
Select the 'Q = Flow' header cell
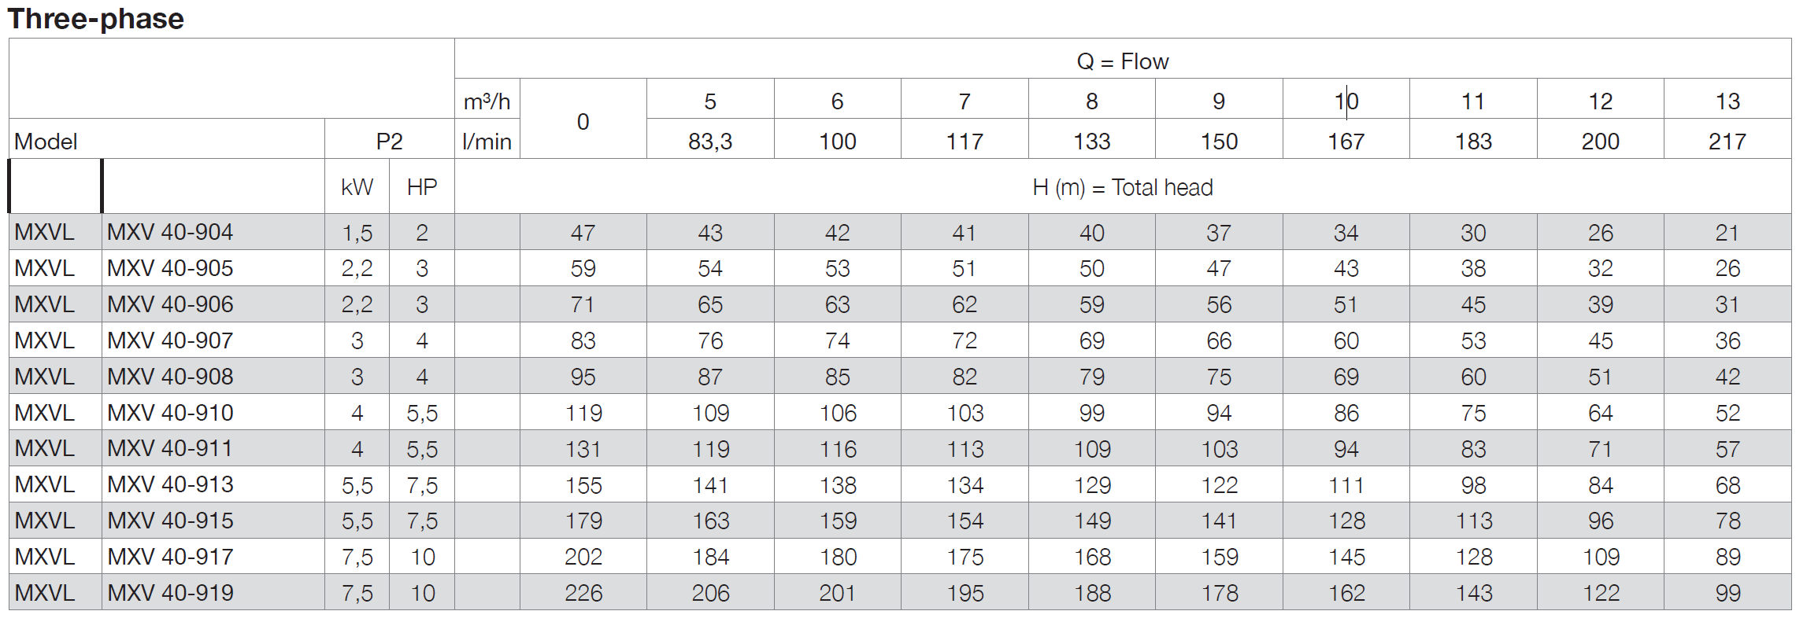1122,61
